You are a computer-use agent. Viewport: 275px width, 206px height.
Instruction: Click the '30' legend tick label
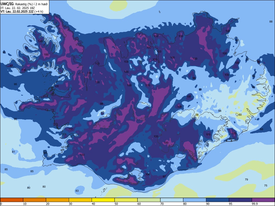coord(70,204)
